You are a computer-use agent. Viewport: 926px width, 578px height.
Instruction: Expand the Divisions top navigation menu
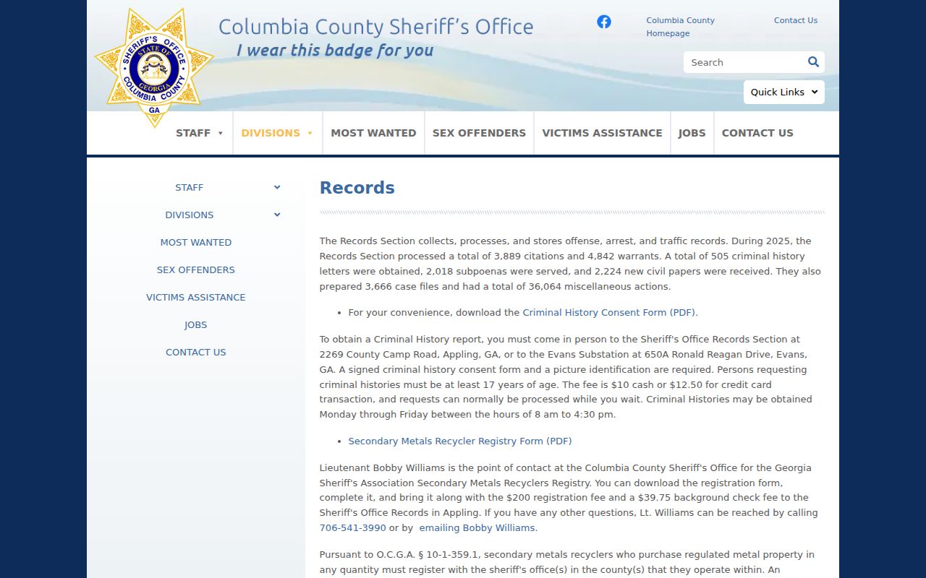277,133
